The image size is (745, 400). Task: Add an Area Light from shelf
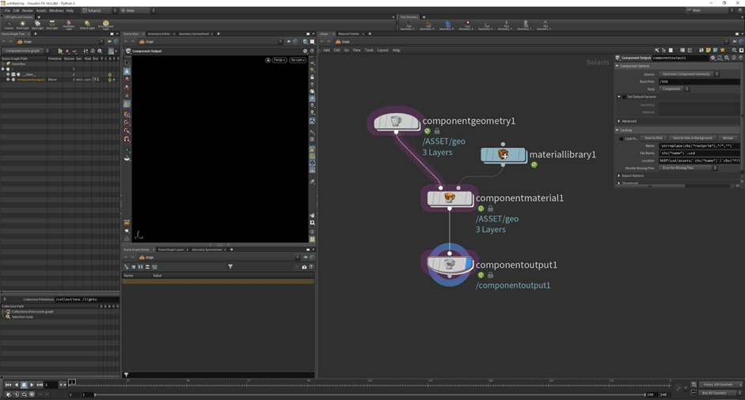click(x=52, y=25)
